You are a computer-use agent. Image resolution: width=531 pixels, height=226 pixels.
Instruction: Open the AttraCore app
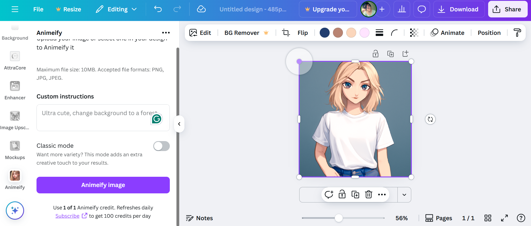point(15,60)
